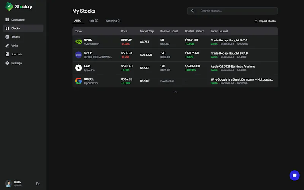Select the NVDA ticker text
The image size is (304, 190).
(x=88, y=40)
